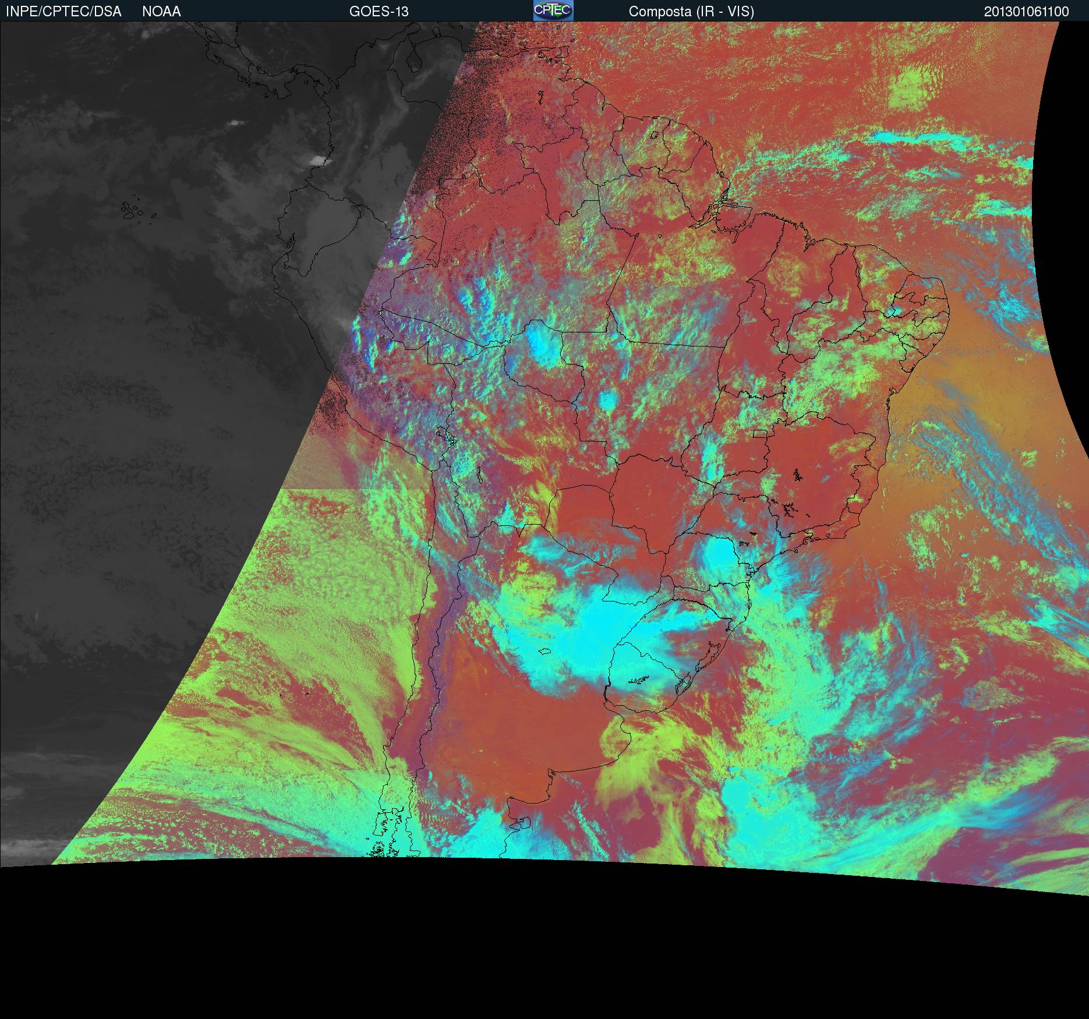The image size is (1089, 1019).
Task: Click the Mar Chiquita lake outline in Argentina
Action: pos(545,652)
